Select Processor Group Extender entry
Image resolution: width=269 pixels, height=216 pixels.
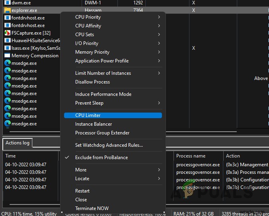(113, 133)
